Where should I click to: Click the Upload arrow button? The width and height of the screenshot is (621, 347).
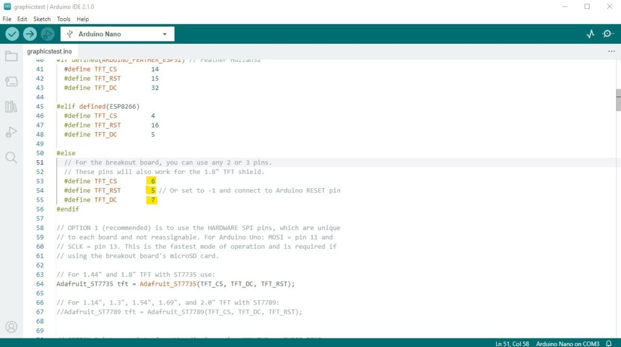[30, 34]
